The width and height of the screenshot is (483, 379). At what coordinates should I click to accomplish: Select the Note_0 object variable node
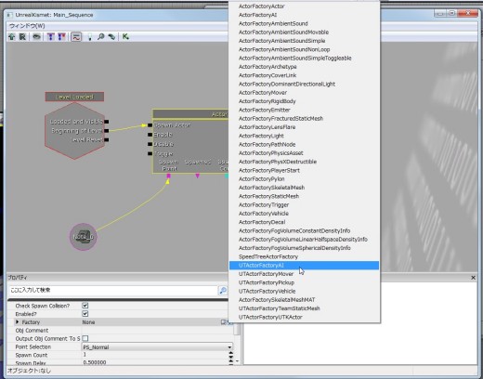click(83, 237)
